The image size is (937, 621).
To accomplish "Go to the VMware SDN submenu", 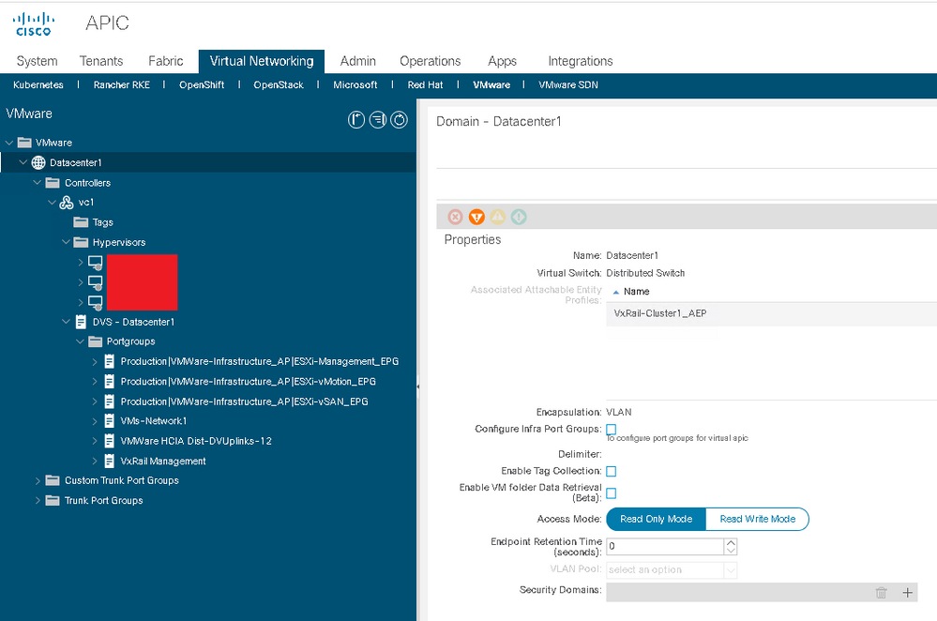I will [568, 84].
